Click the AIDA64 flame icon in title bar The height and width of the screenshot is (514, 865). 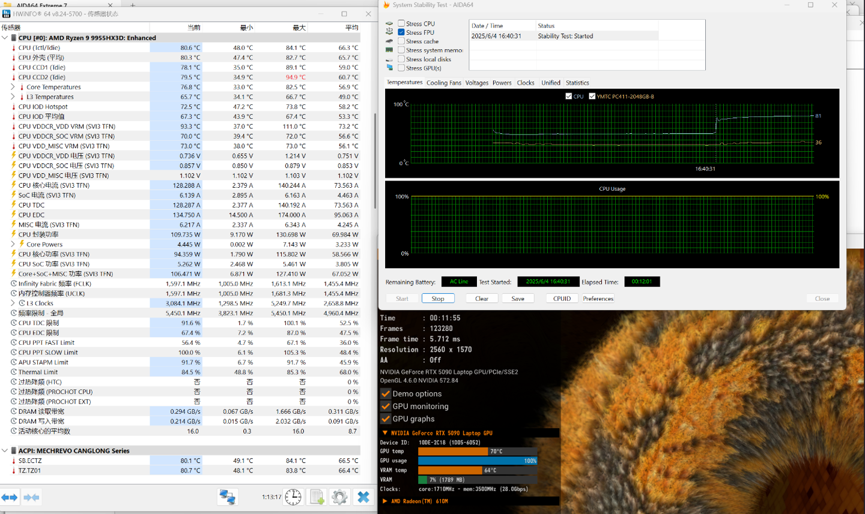(x=386, y=5)
